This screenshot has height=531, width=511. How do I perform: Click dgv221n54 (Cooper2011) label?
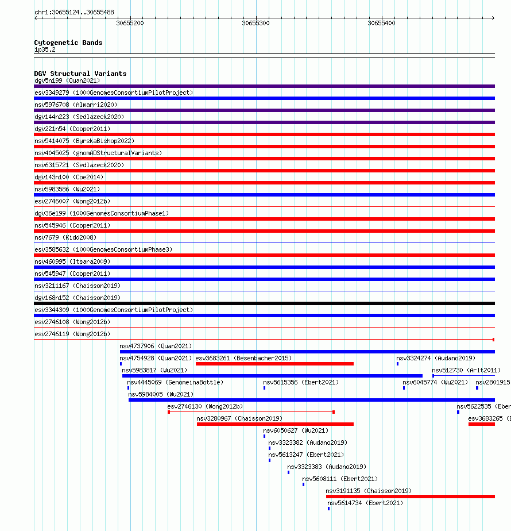[x=72, y=129]
